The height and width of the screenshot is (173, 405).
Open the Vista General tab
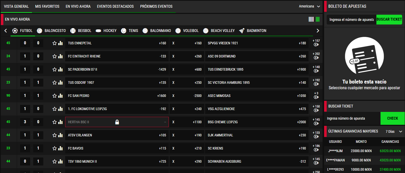point(16,6)
